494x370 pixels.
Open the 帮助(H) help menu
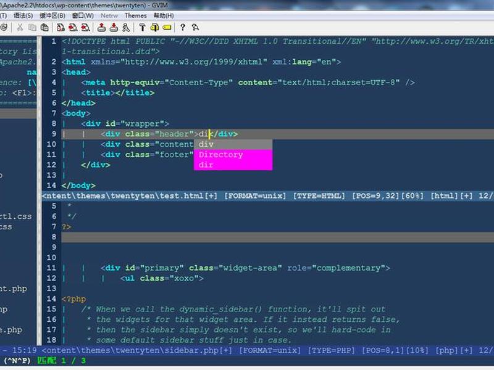coord(164,15)
